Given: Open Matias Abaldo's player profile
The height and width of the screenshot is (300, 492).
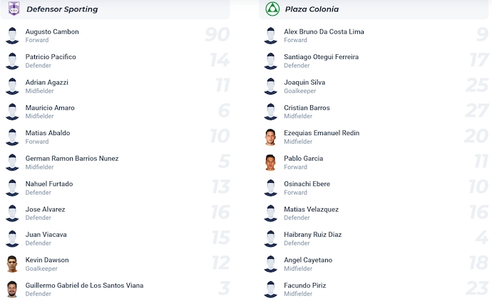Looking at the screenshot, I should tap(47, 133).
